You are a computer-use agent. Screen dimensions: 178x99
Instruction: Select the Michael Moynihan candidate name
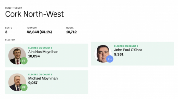pos(43,78)
